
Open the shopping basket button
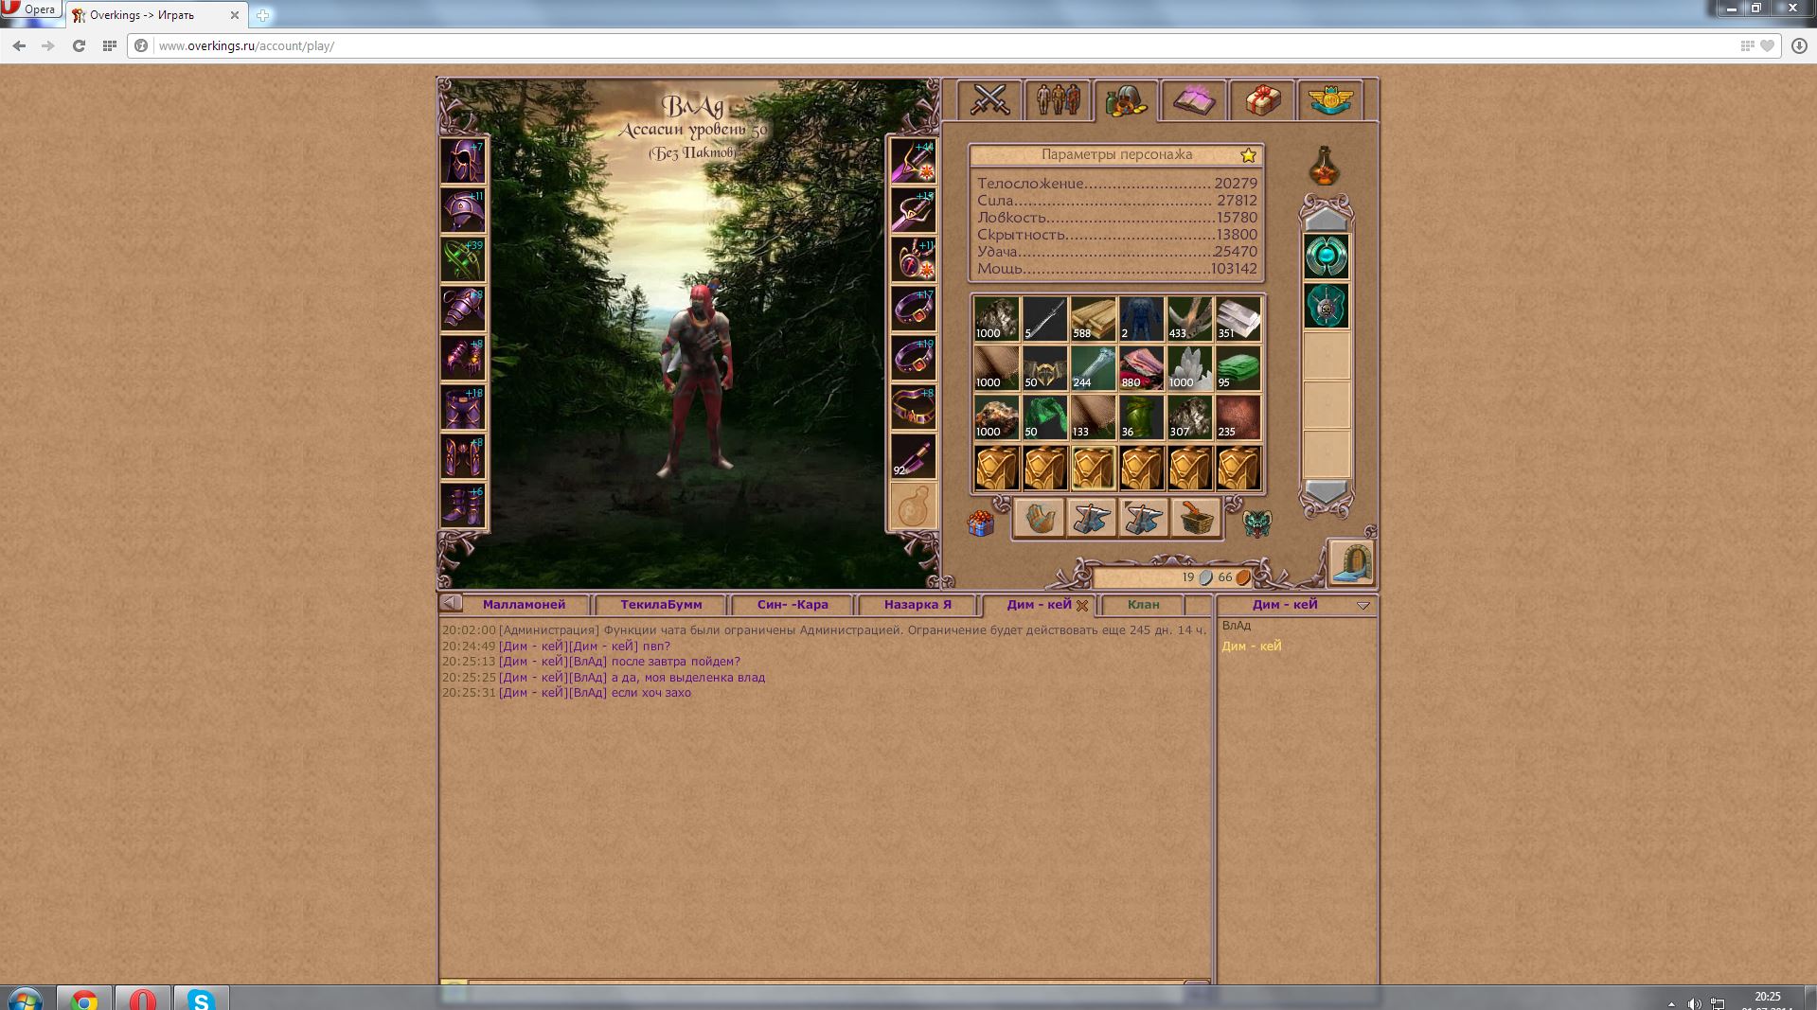pos(1195,519)
